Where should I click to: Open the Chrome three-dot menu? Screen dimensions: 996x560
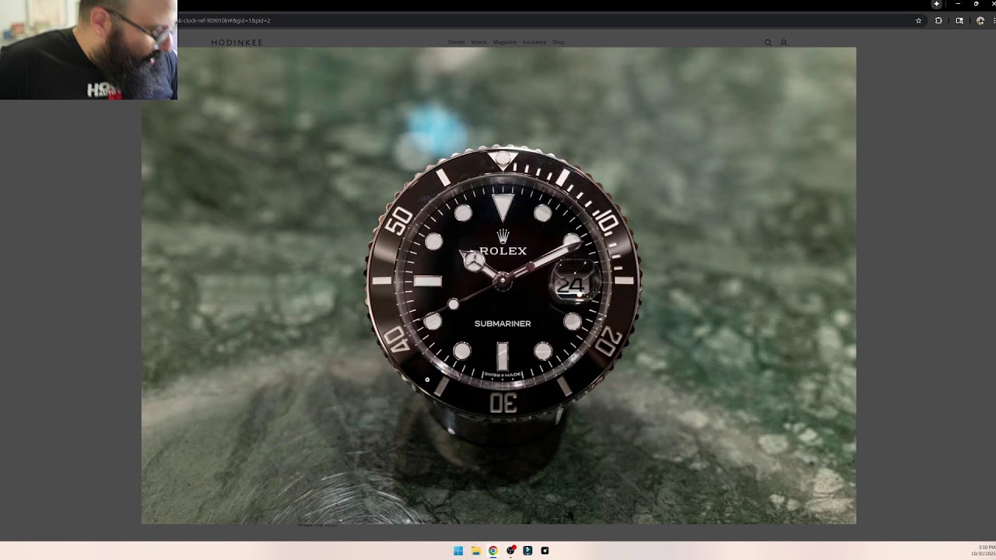click(x=994, y=21)
